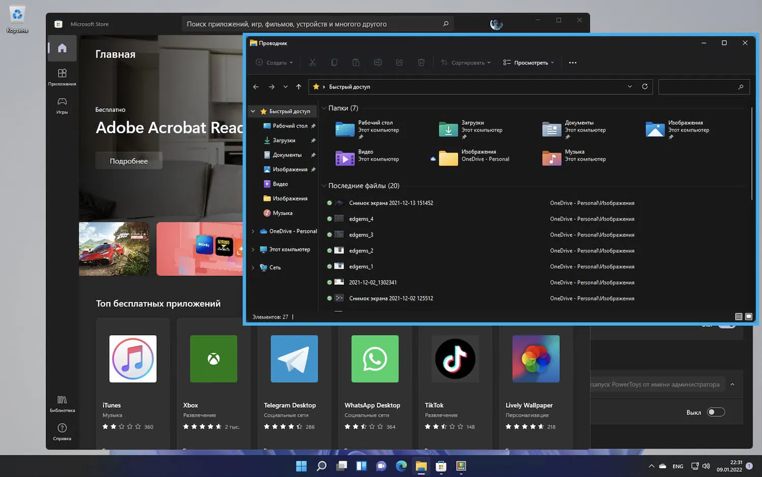Open Teams Chat from the taskbar
The height and width of the screenshot is (477, 762).
(x=381, y=466)
